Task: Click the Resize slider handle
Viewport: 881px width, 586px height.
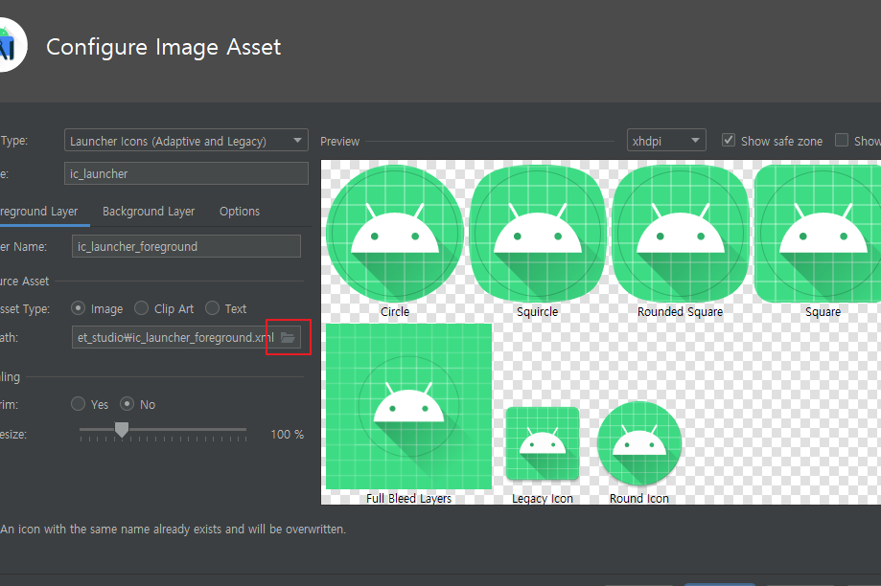Action: [122, 430]
